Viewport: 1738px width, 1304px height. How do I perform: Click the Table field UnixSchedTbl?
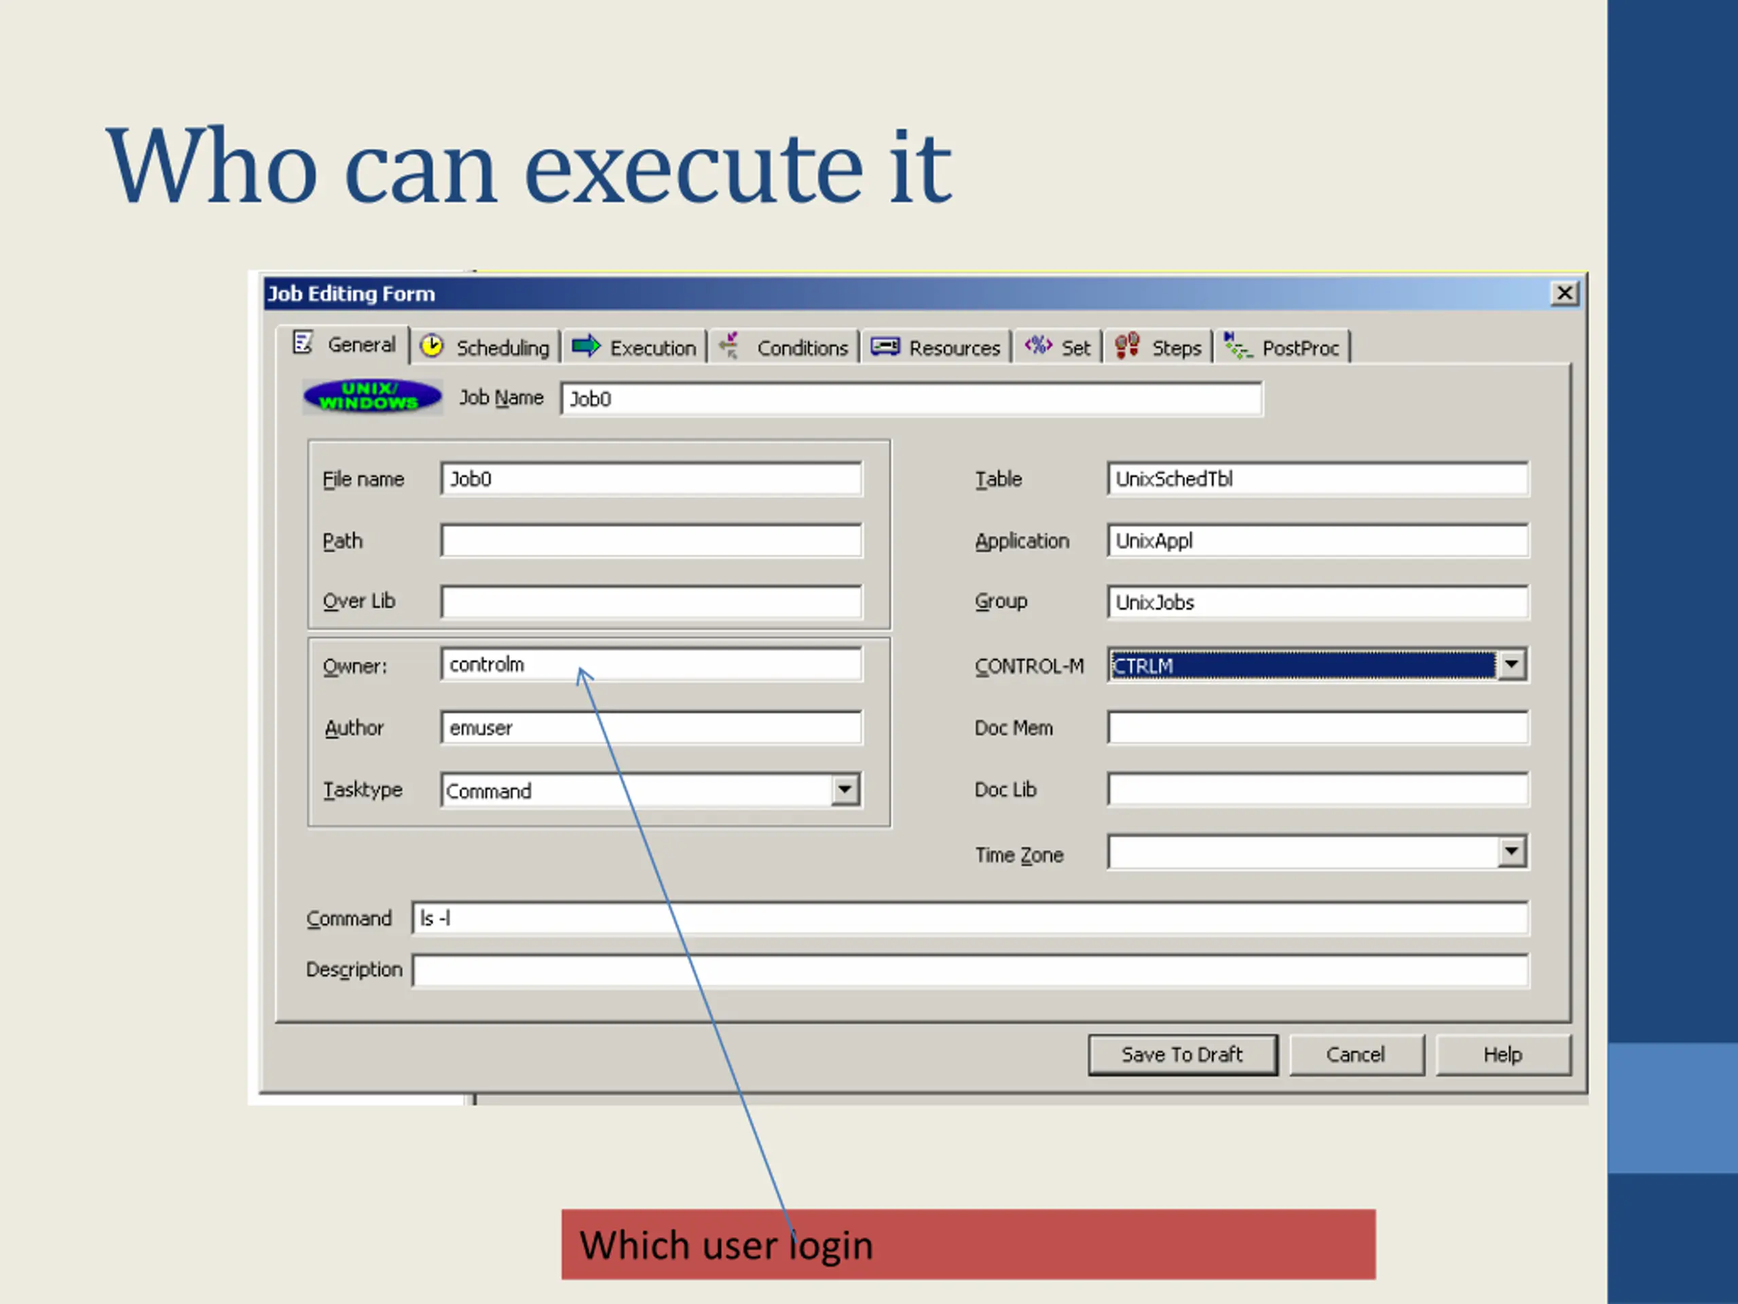point(1318,479)
